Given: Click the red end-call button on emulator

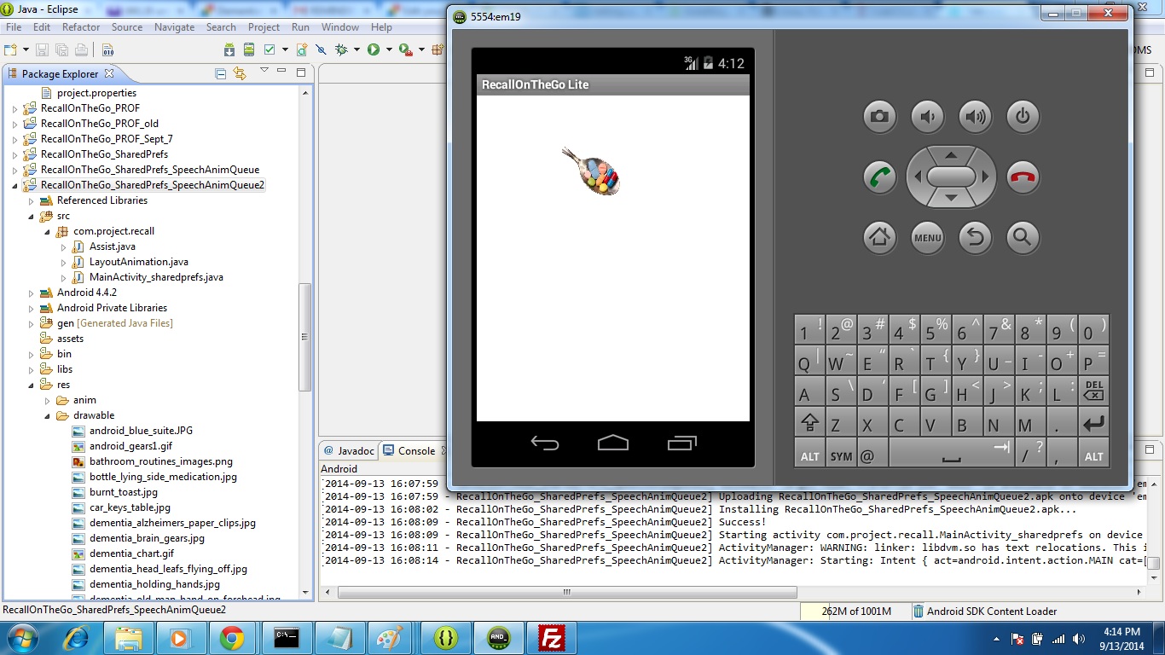Looking at the screenshot, I should point(1023,177).
